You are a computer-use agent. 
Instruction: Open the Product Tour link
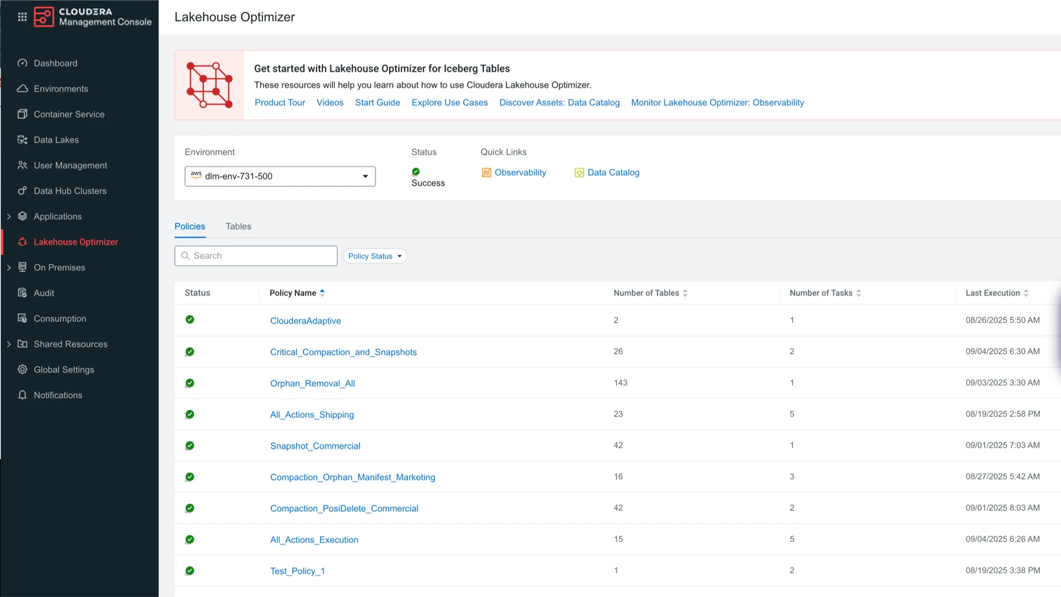[279, 102]
